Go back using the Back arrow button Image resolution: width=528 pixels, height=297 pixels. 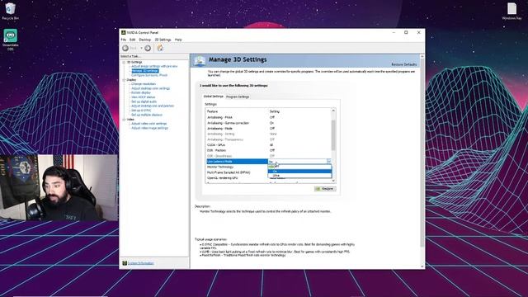tap(125, 48)
